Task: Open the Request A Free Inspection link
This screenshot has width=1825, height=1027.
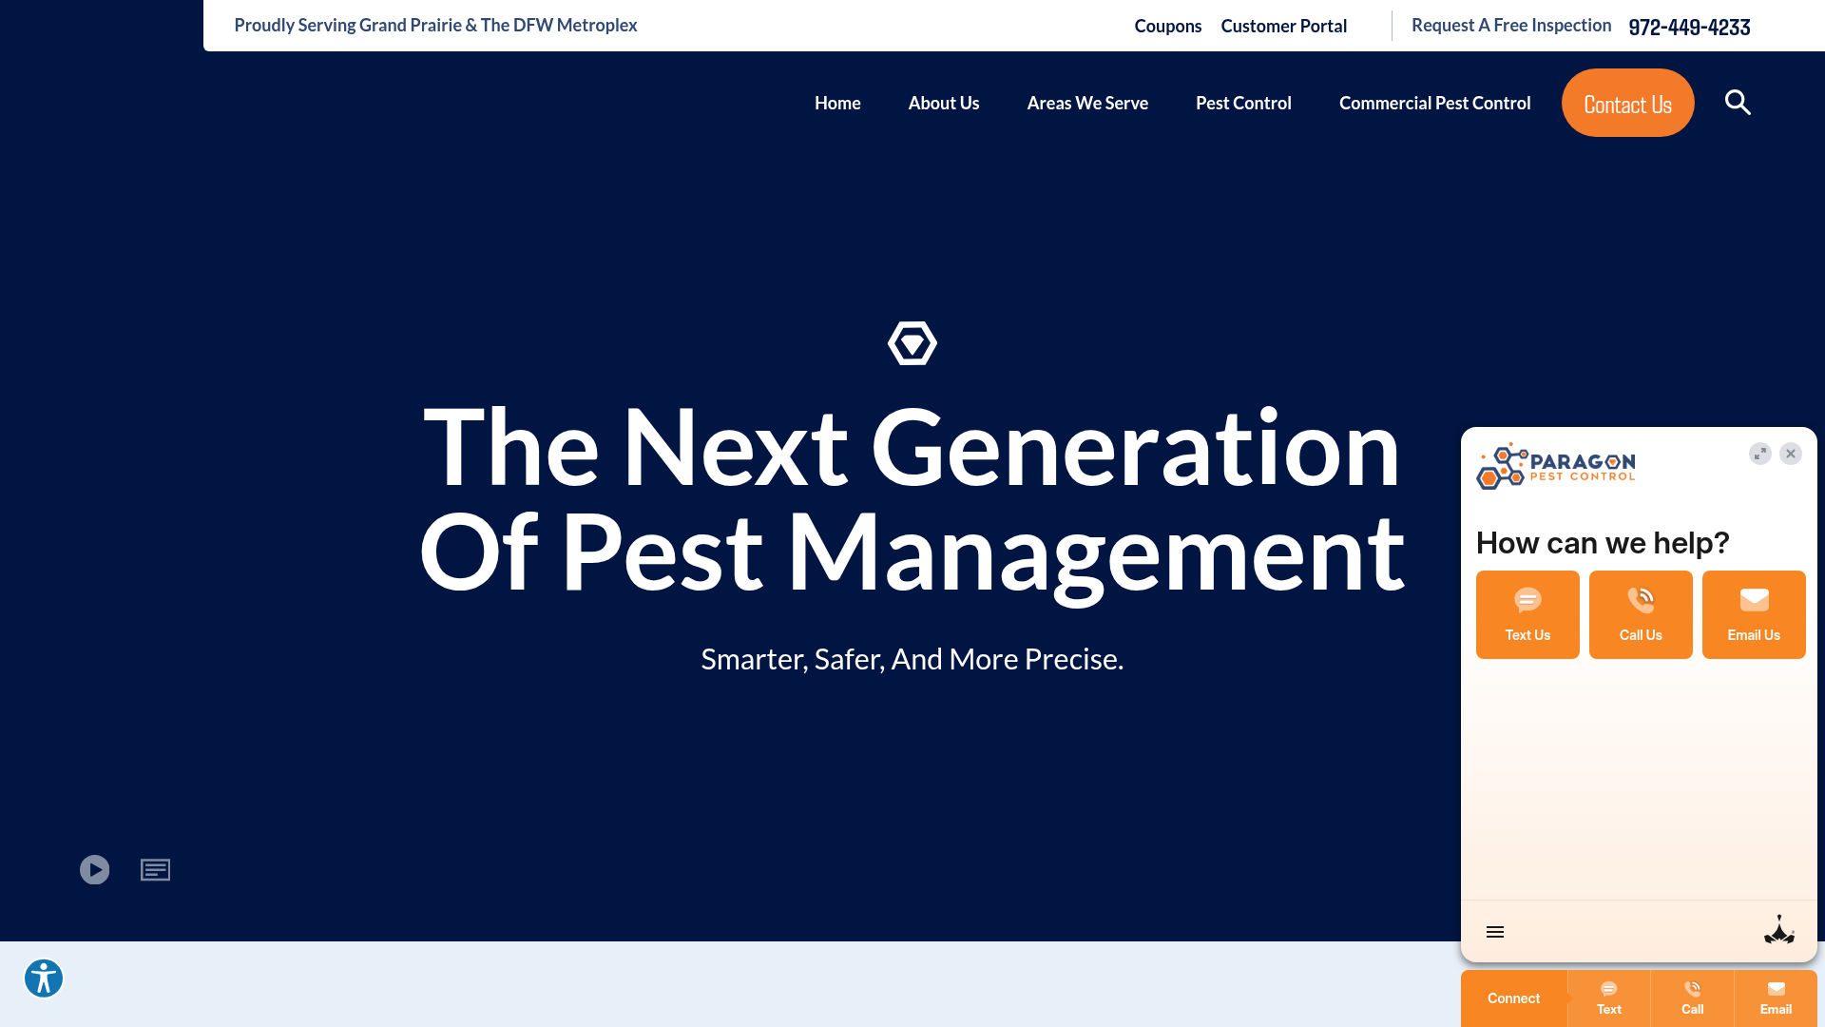Action: point(1510,25)
